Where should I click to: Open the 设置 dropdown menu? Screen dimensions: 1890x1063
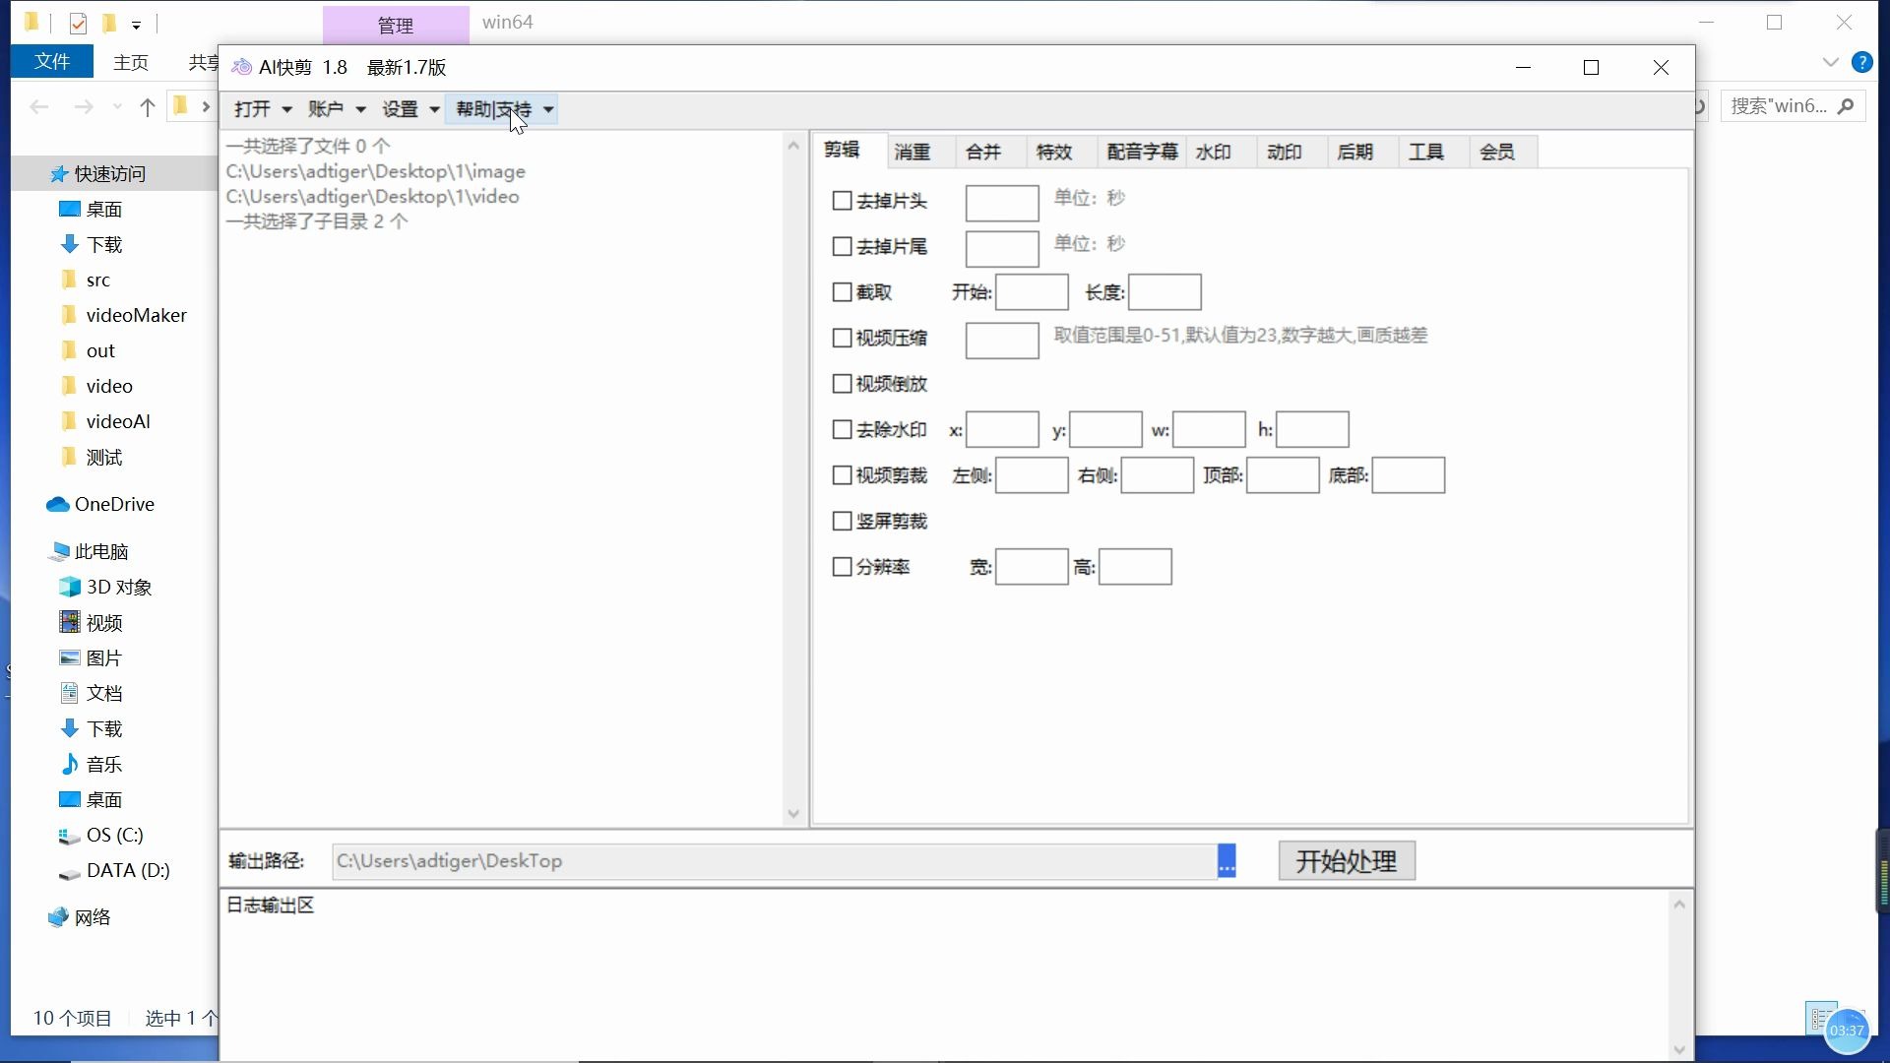pyautogui.click(x=409, y=109)
